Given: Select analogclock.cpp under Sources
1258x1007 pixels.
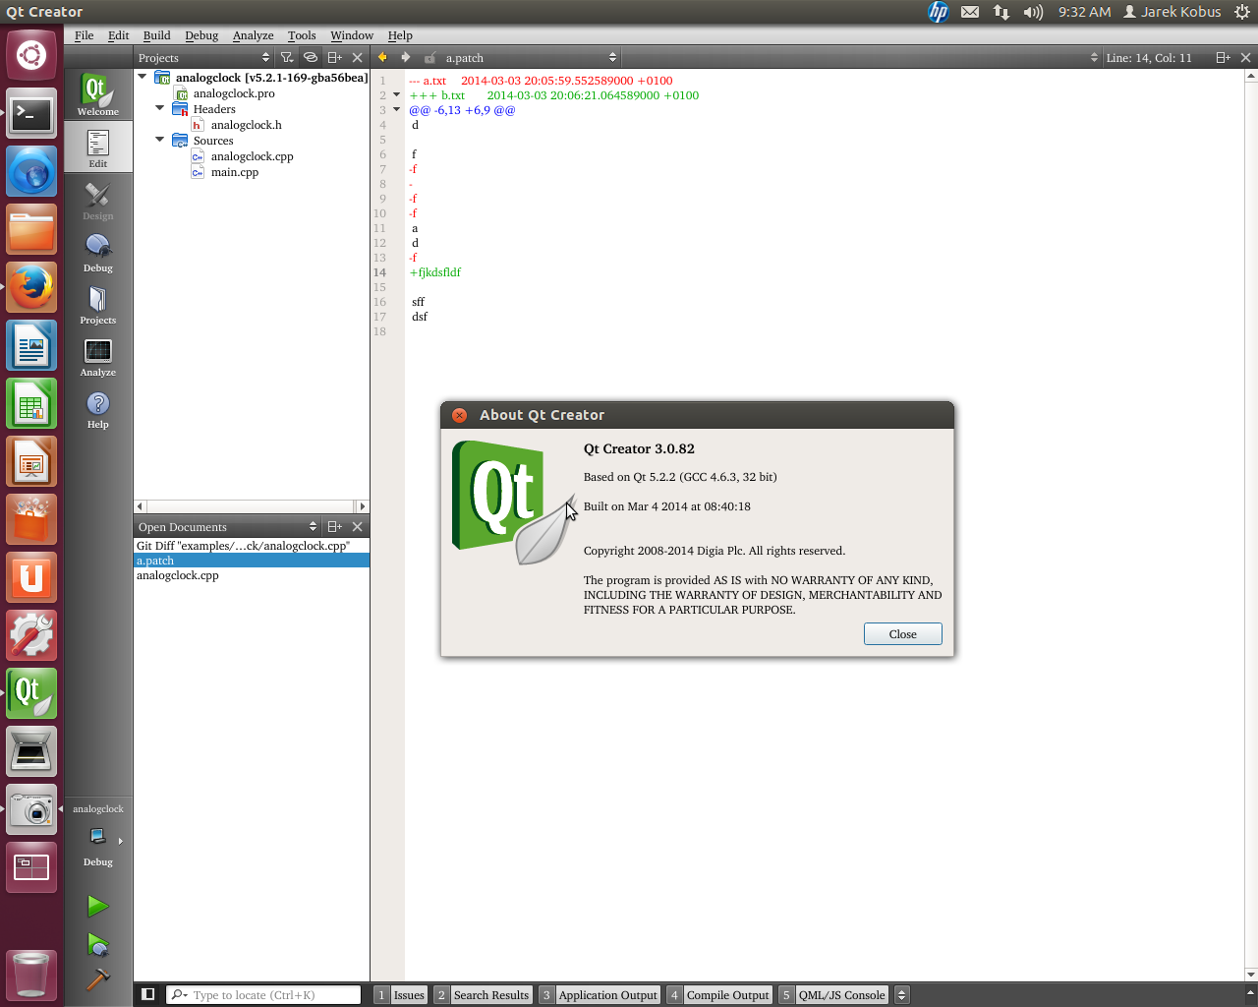Looking at the screenshot, I should (x=252, y=156).
